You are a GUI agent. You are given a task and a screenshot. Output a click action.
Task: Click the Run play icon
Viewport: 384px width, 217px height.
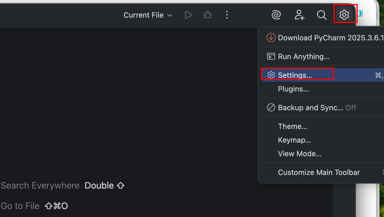point(188,15)
